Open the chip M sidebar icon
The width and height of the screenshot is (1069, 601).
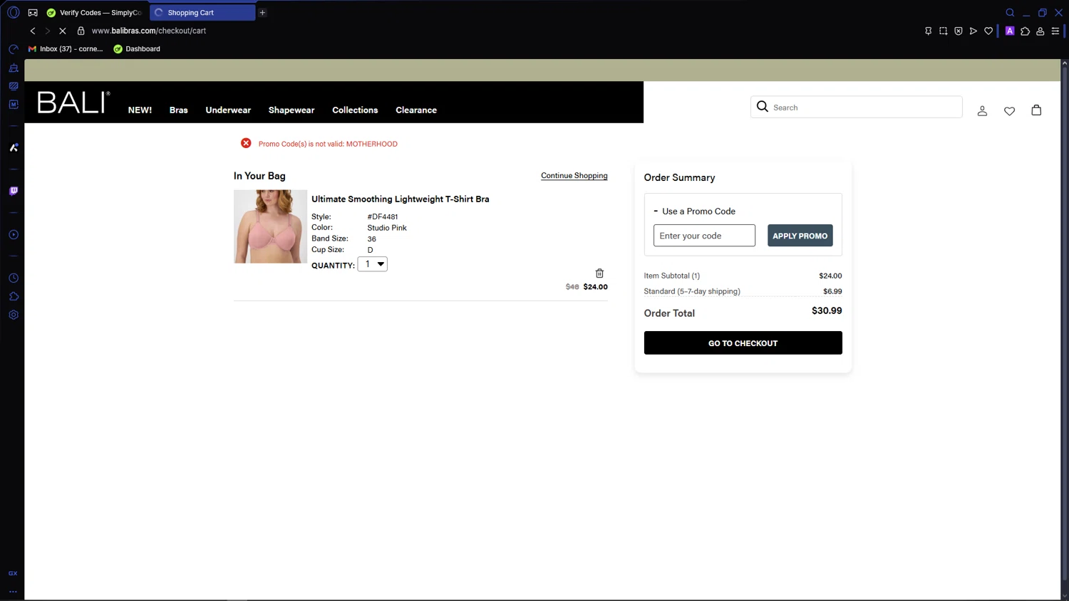pos(14,104)
